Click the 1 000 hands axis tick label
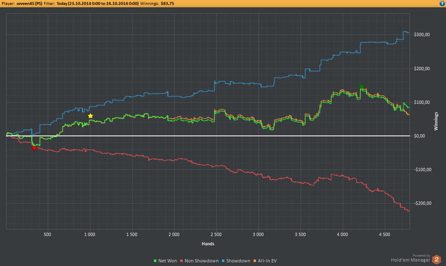 click(x=90, y=234)
